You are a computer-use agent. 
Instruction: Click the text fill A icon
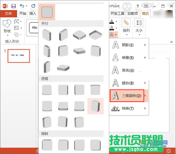112,21
